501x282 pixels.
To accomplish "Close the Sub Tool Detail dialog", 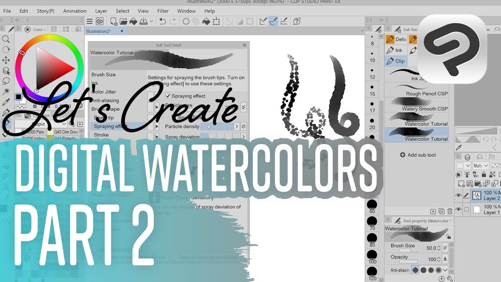I will click(245, 45).
